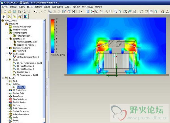Switch display to no hidden
The height and width of the screenshot is (123, 170).
click(151, 12)
